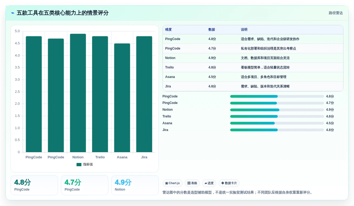Click the Trello label beside its progress bar

click(167, 116)
